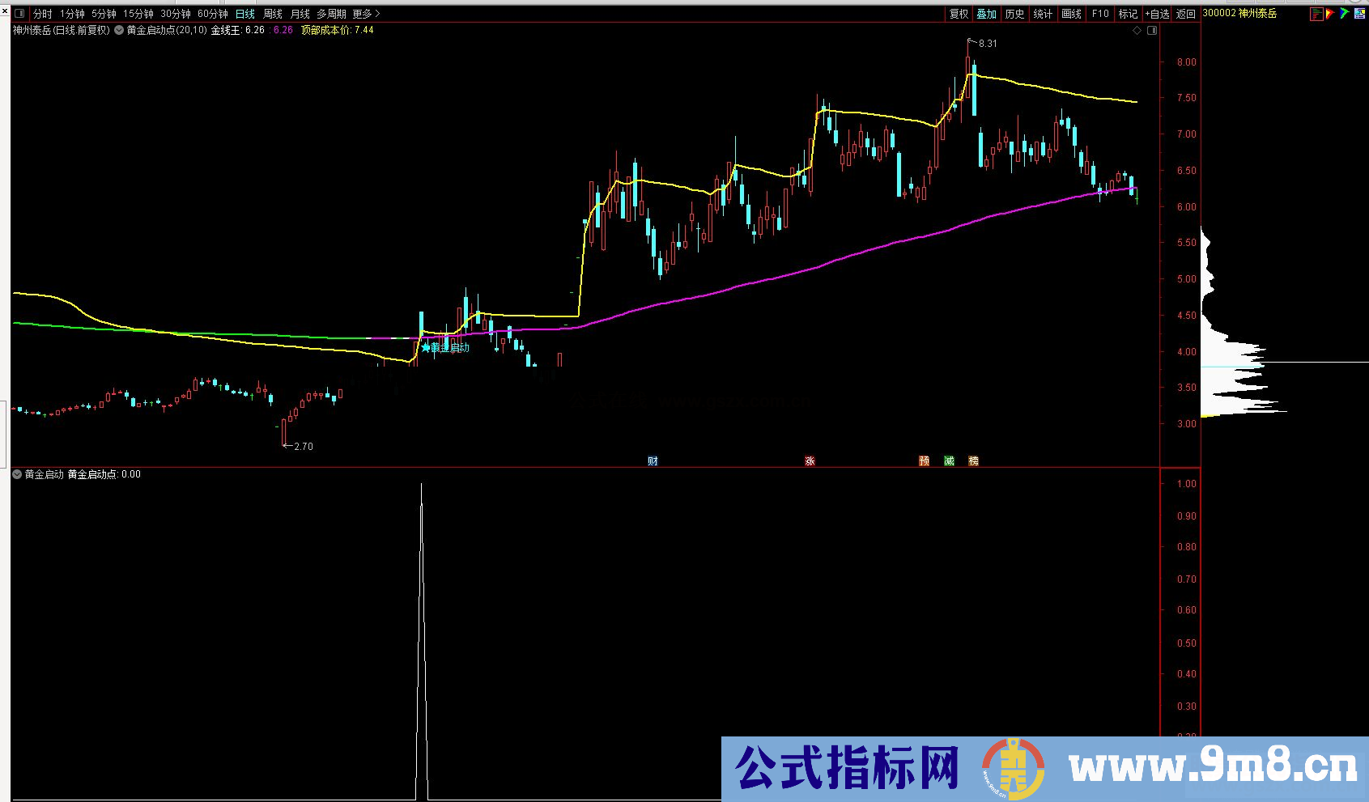Click the 返回 return button

[1185, 14]
